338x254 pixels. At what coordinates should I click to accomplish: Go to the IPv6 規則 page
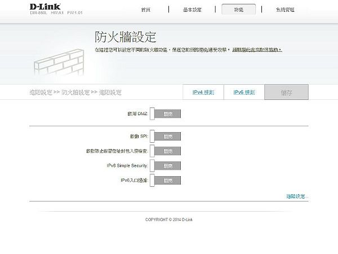[x=244, y=92]
